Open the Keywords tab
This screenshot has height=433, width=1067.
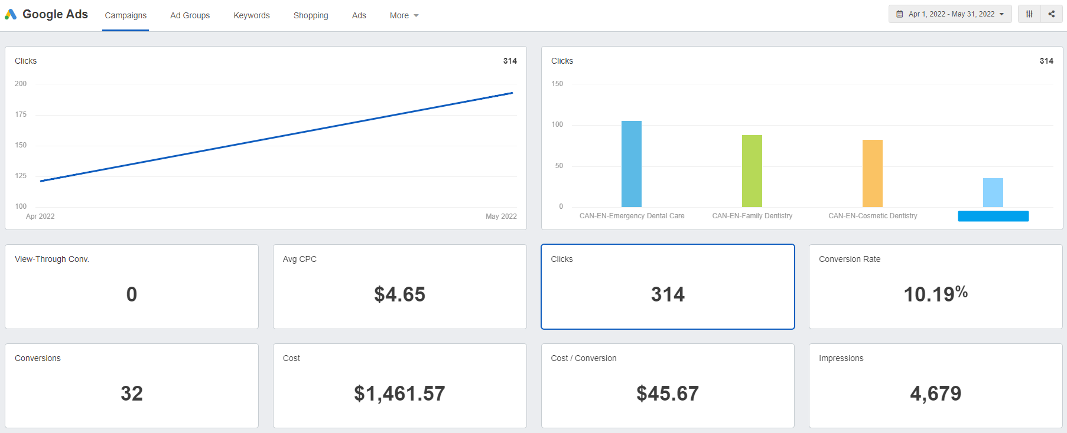pos(251,16)
